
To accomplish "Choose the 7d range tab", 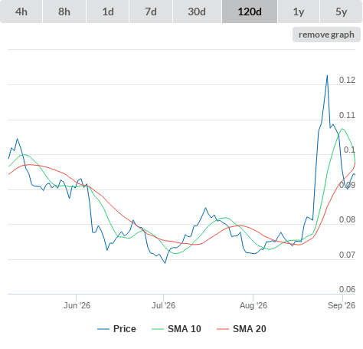I will tap(151, 12).
